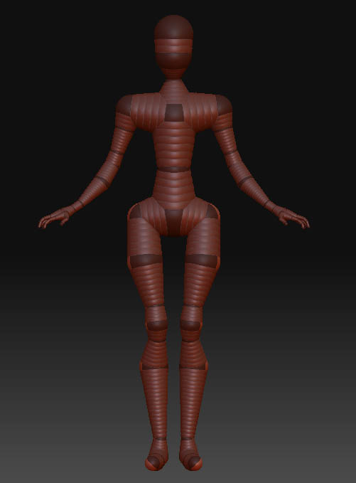Select the foot on the screen's right side
Image resolution: width=356 pixels, height=483 pixels.
click(x=190, y=455)
